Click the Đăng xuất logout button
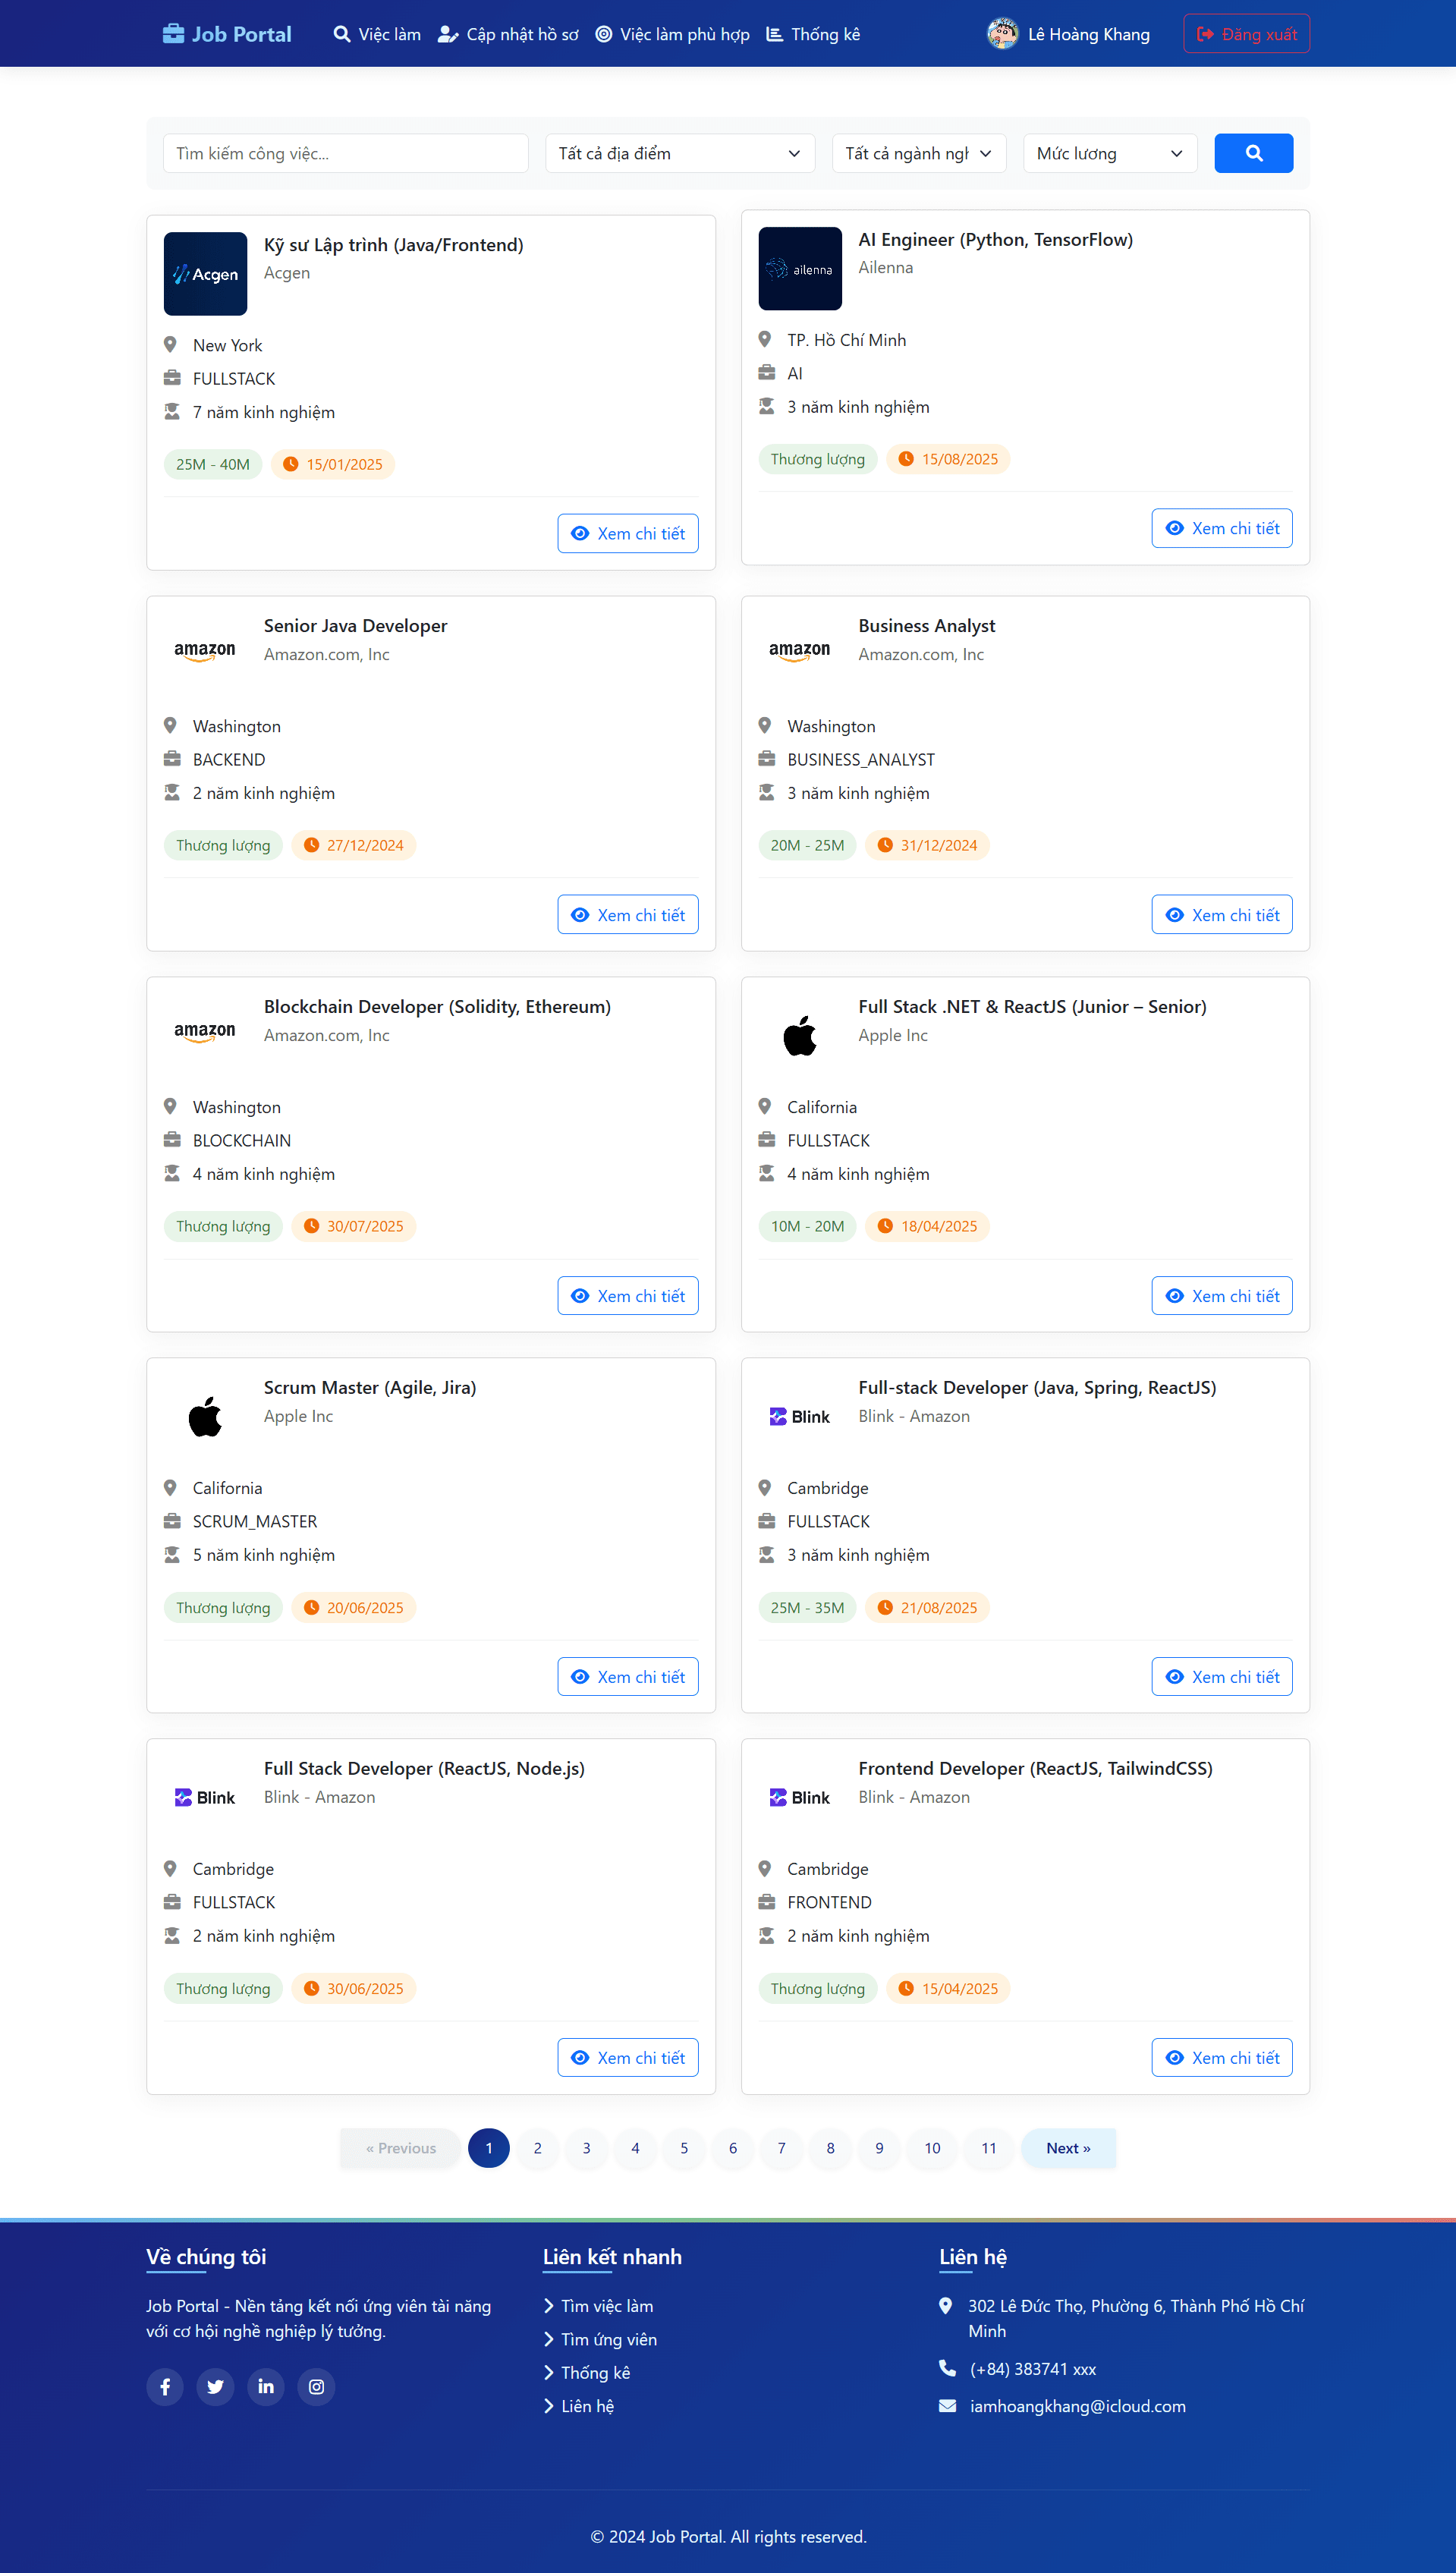 click(x=1246, y=34)
